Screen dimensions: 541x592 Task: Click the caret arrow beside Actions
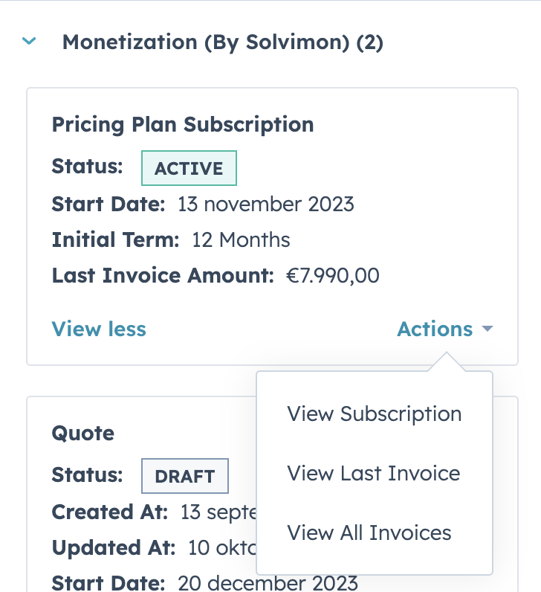click(x=487, y=329)
